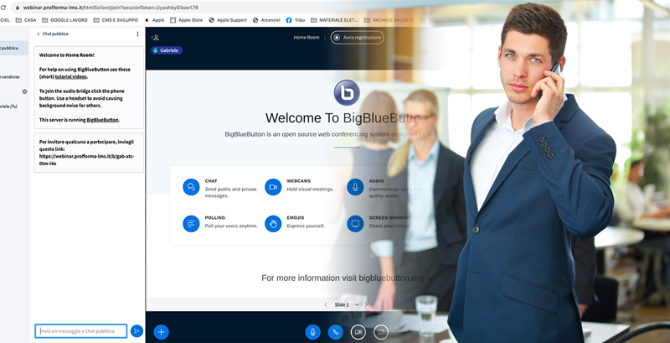
Task: Click the BigBlueButton logo on slide
Action: pyautogui.click(x=347, y=93)
